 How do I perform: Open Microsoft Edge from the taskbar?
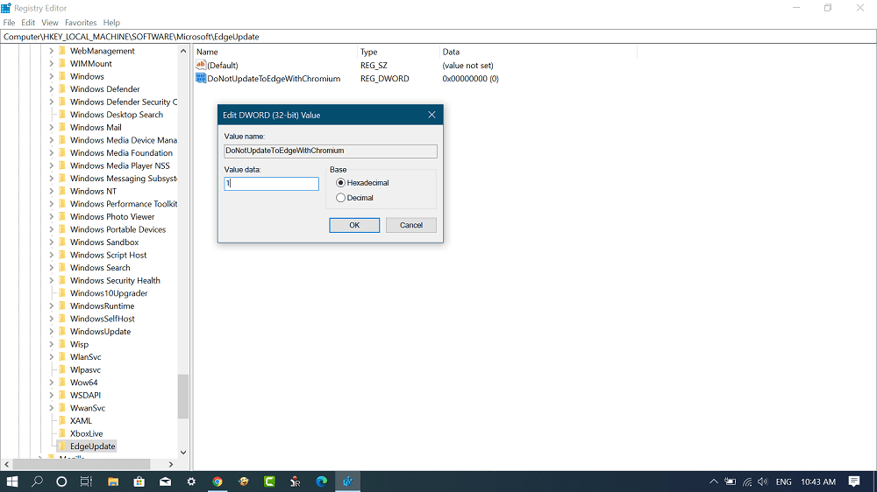pyautogui.click(x=322, y=481)
